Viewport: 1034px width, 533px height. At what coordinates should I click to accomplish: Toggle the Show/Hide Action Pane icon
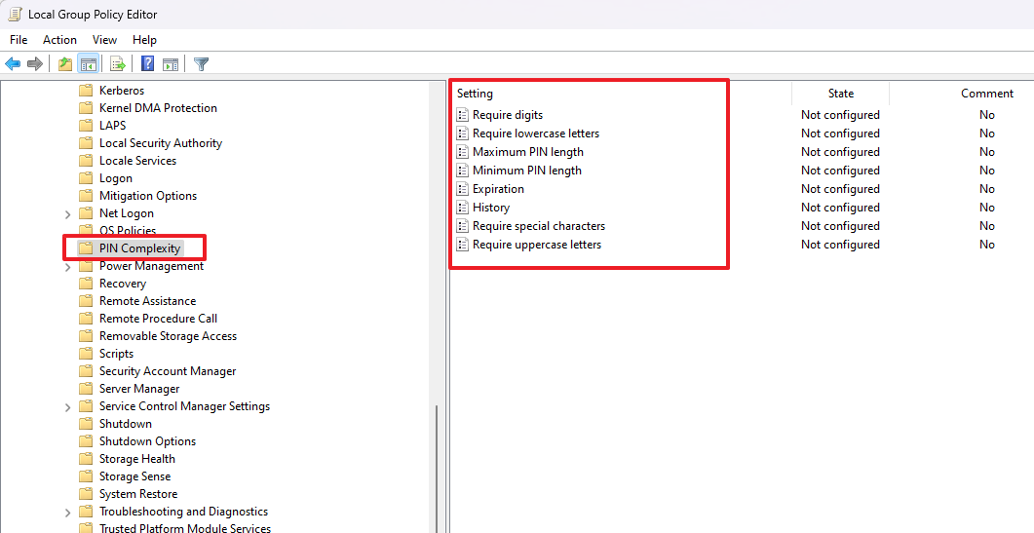(171, 64)
